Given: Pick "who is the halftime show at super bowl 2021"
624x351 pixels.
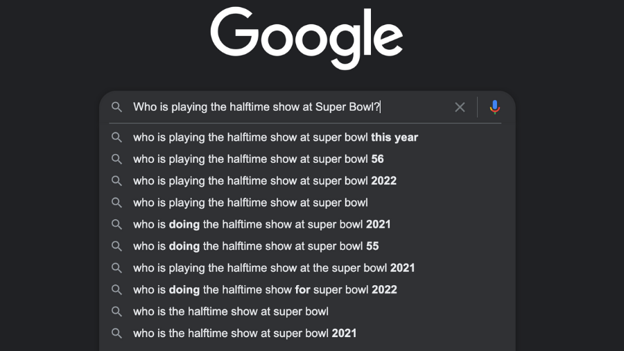Looking at the screenshot, I should click(245, 334).
